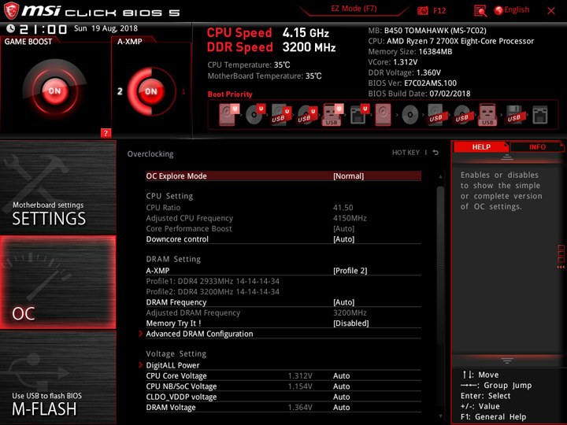Click the Boot Priority heading
This screenshot has width=567, height=425.
tap(230, 94)
